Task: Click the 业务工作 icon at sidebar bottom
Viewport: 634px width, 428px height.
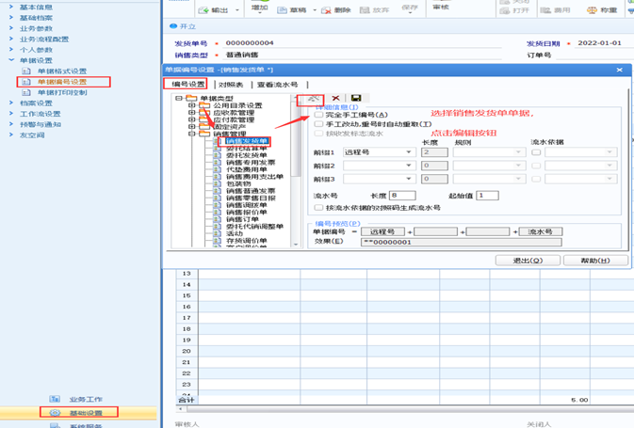Action: [55, 399]
